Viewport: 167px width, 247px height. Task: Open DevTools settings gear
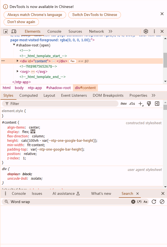(x=146, y=31)
